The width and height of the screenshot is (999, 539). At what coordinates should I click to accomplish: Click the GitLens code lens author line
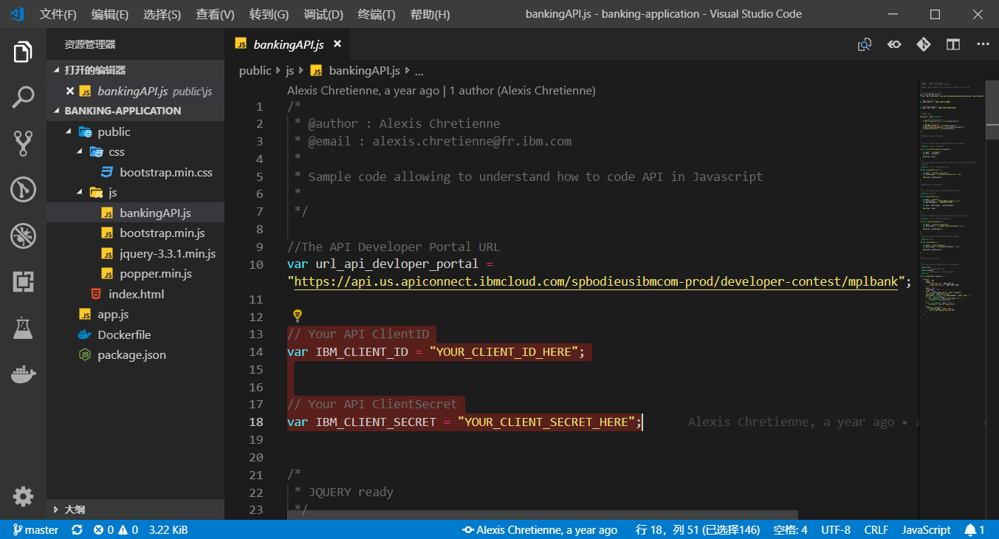[441, 91]
